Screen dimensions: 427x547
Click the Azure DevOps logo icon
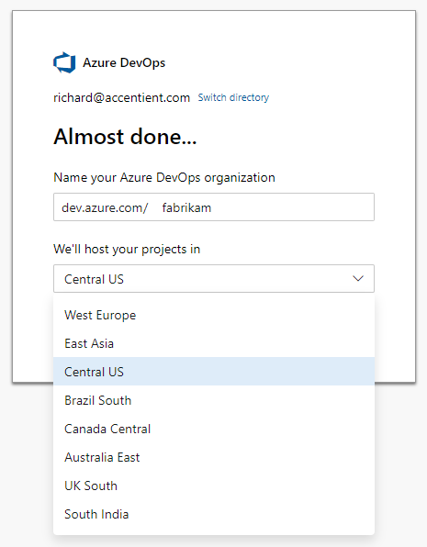64,62
